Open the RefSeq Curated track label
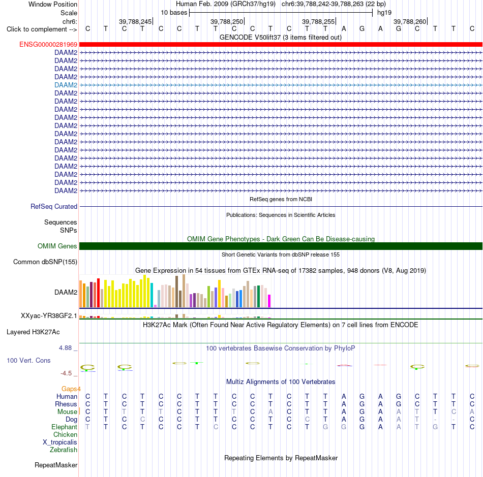This screenshot has width=483, height=477. pyautogui.click(x=54, y=206)
